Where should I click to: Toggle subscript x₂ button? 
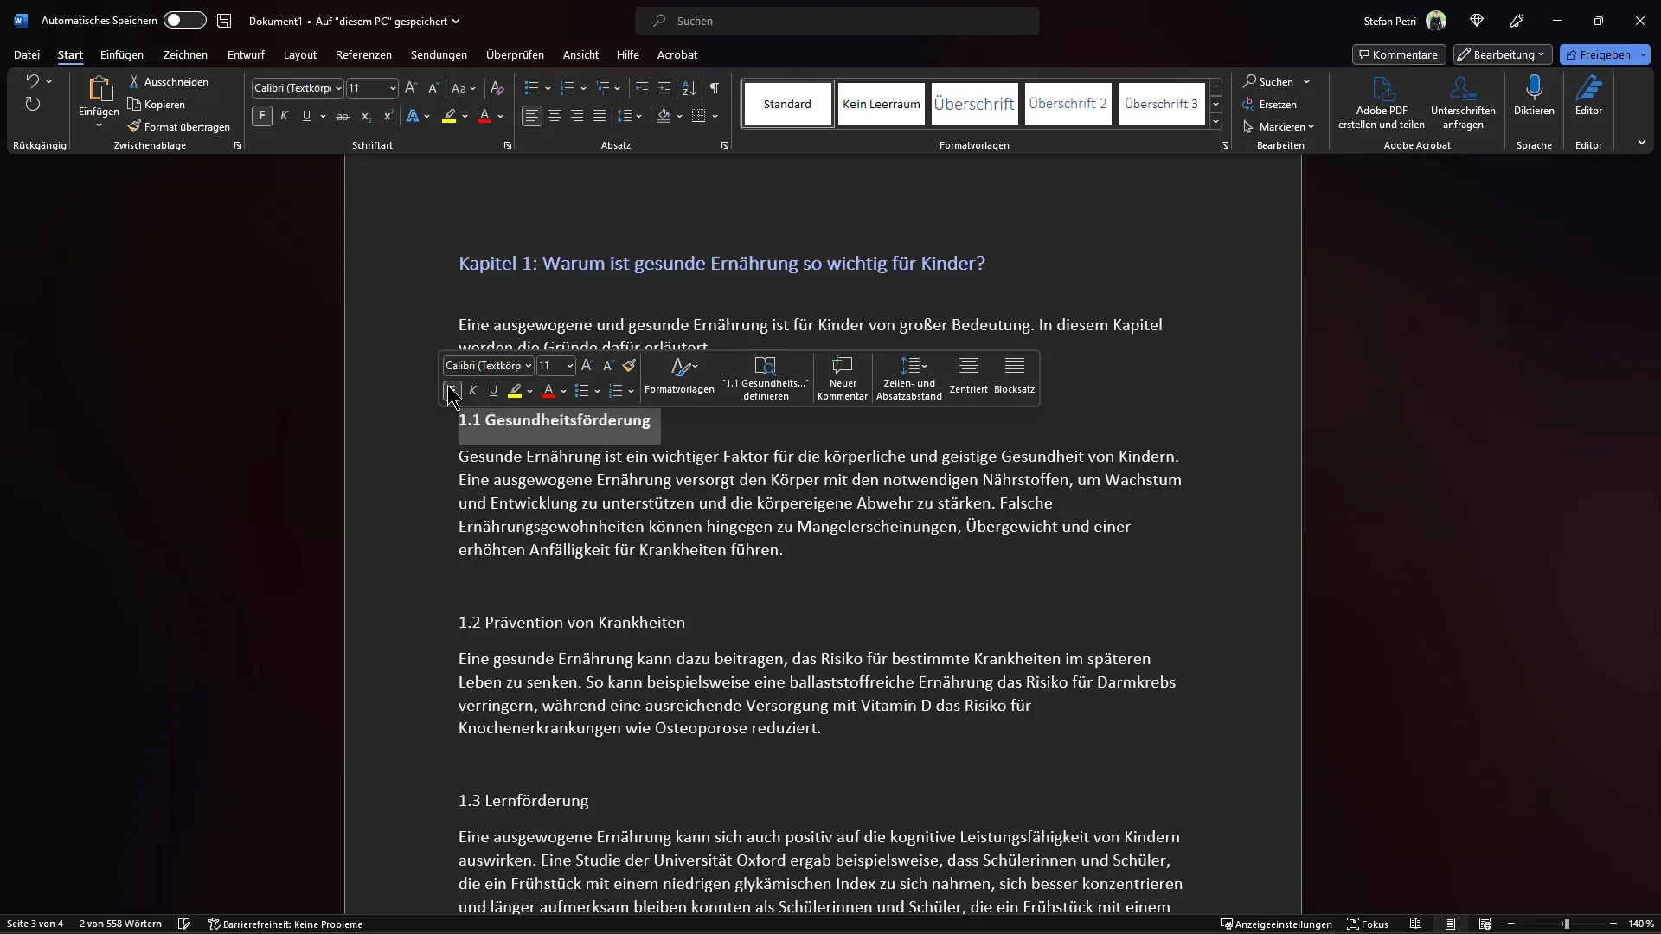point(366,116)
